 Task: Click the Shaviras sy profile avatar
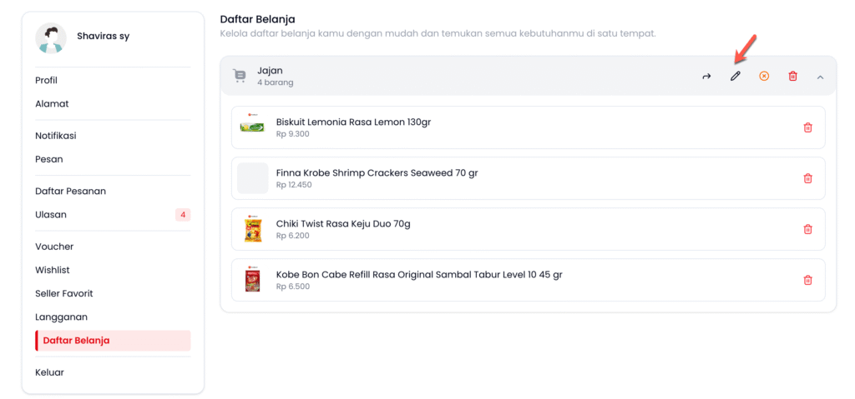(50, 37)
